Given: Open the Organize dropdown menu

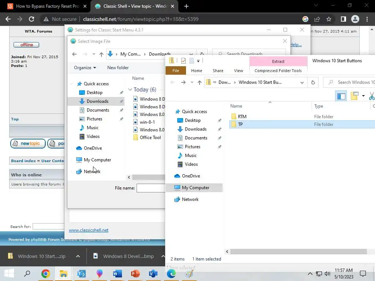Looking at the screenshot, I should (85, 68).
